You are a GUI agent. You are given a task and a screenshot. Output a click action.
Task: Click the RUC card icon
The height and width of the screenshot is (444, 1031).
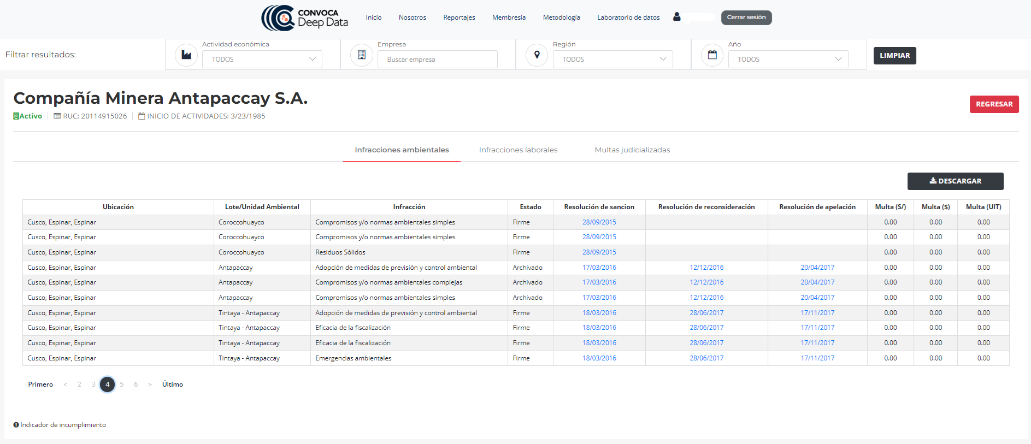[x=57, y=116]
